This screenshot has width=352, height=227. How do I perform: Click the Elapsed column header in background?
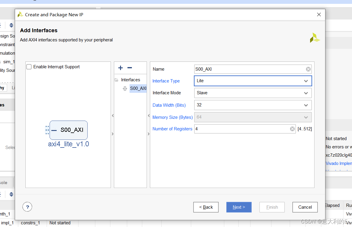pos(332,205)
